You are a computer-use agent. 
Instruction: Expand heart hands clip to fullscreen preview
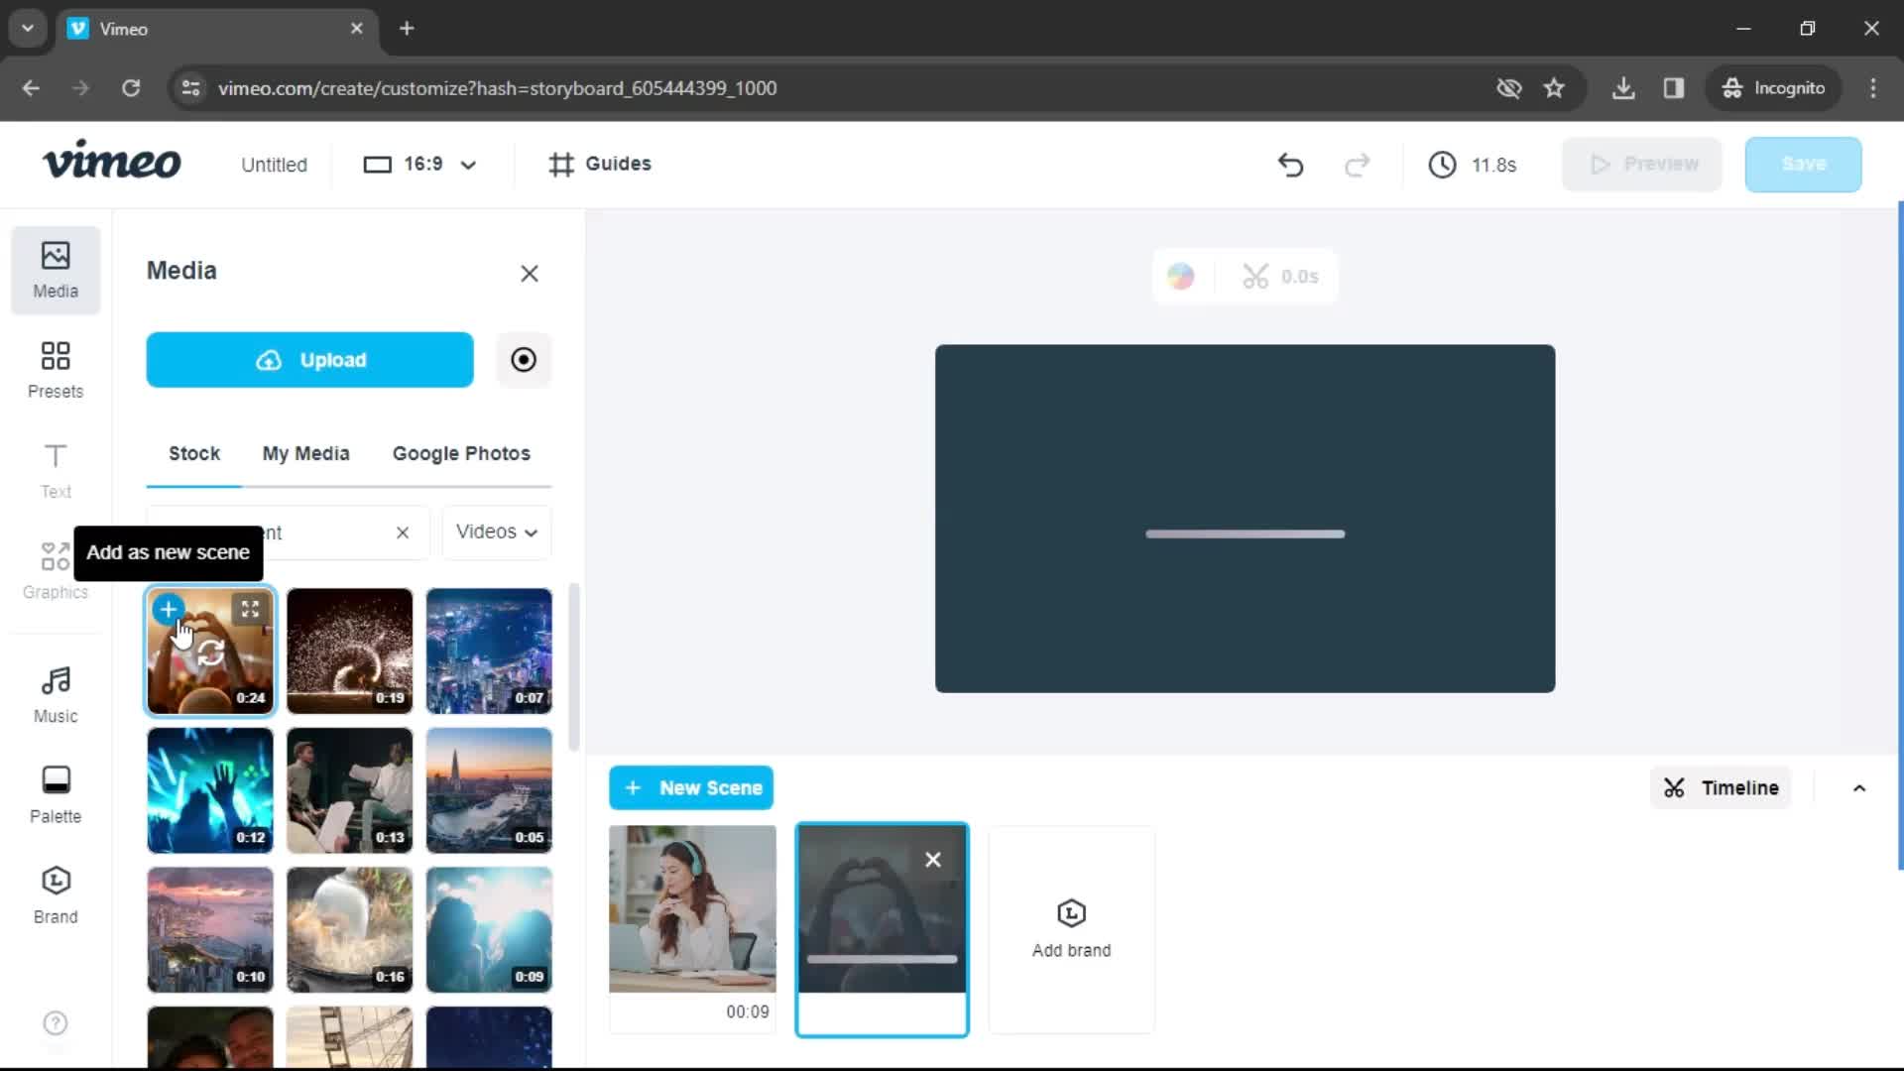pos(250,609)
